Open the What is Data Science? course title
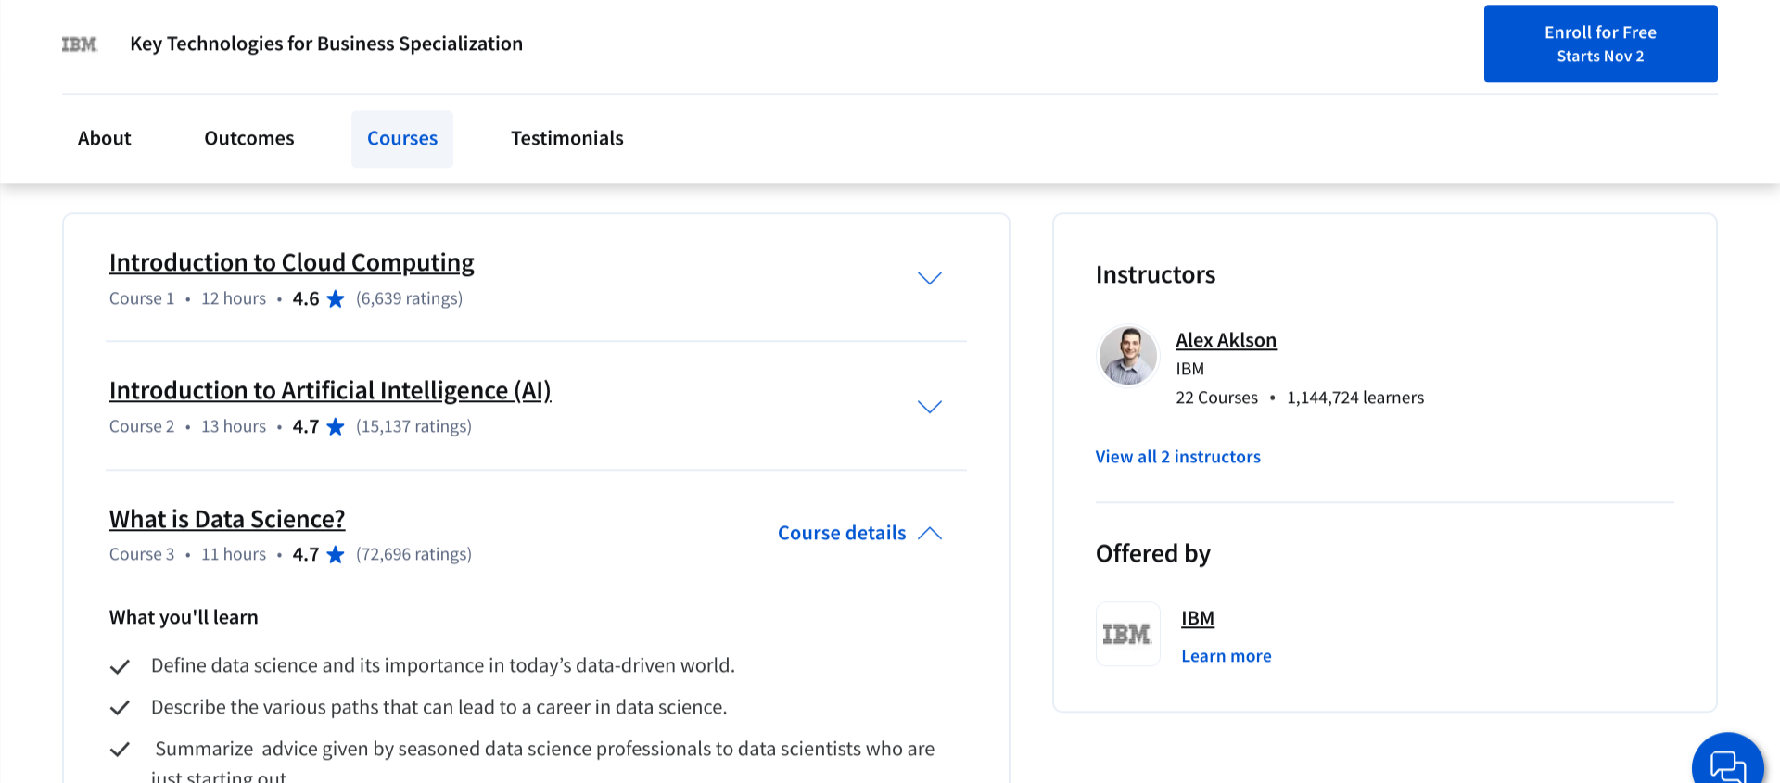 [227, 519]
